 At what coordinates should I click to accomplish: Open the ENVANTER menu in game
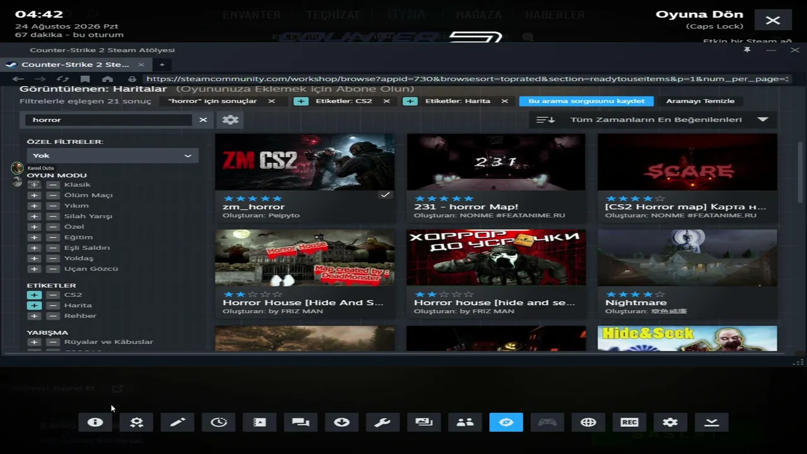pyautogui.click(x=252, y=15)
